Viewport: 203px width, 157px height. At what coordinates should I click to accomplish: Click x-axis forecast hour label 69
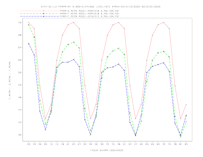click(x=158, y=144)
